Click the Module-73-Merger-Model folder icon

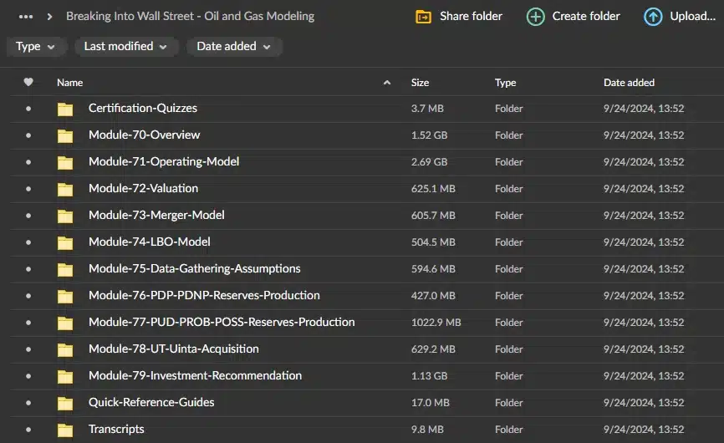point(65,216)
